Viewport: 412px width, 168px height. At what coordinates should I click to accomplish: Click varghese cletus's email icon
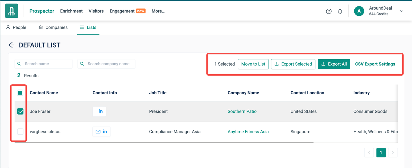[x=98, y=132]
